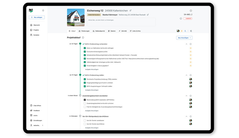239x138 pixels.
Task: Click the Neu anlegen button
Action: (x=37, y=17)
